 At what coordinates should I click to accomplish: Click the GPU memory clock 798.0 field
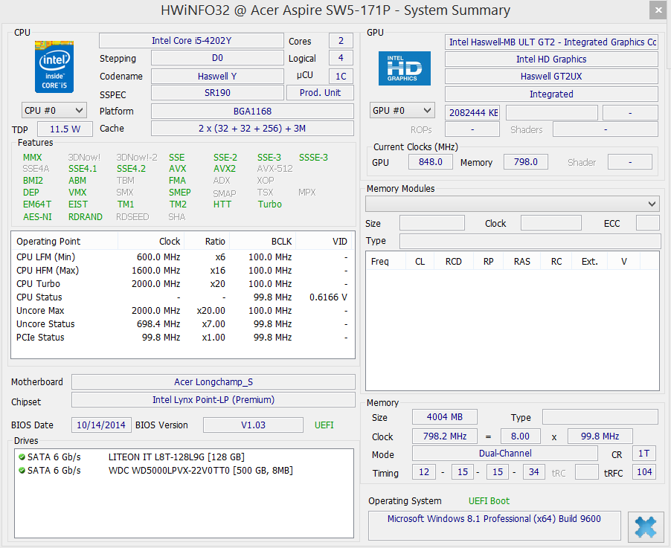(x=525, y=161)
